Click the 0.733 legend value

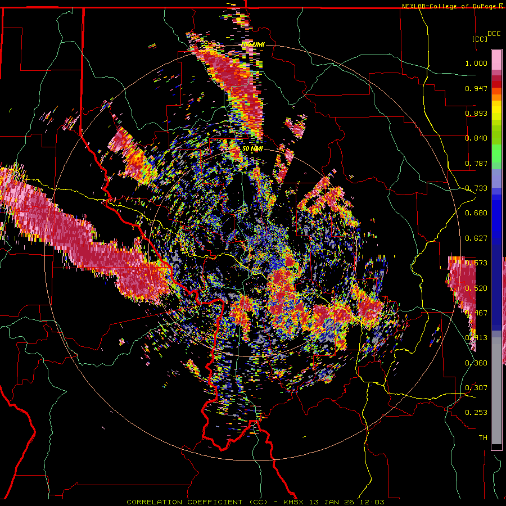pos(476,188)
